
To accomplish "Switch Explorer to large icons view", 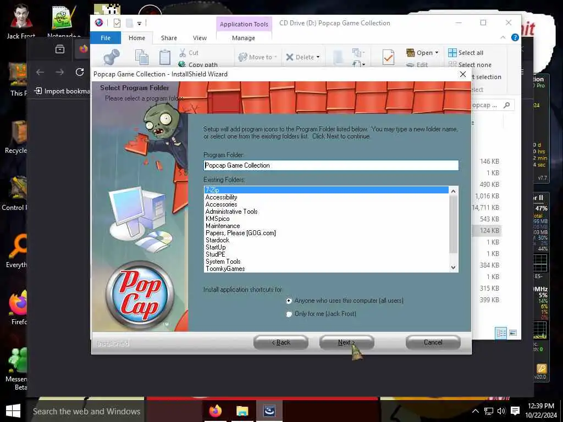I will (513, 333).
